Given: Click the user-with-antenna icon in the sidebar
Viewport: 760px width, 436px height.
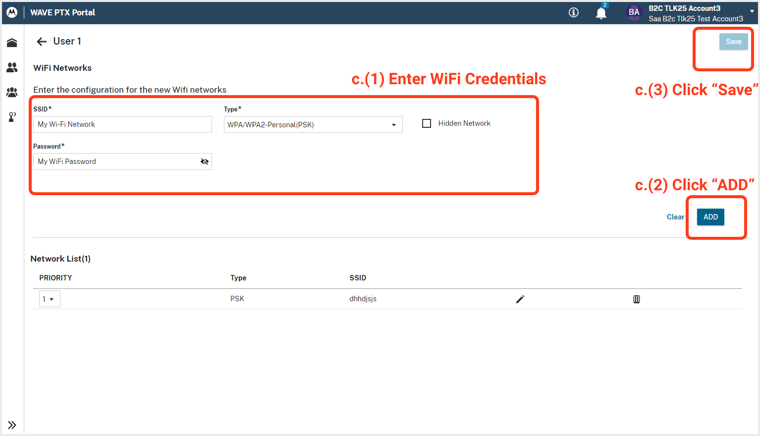Looking at the screenshot, I should (12, 116).
